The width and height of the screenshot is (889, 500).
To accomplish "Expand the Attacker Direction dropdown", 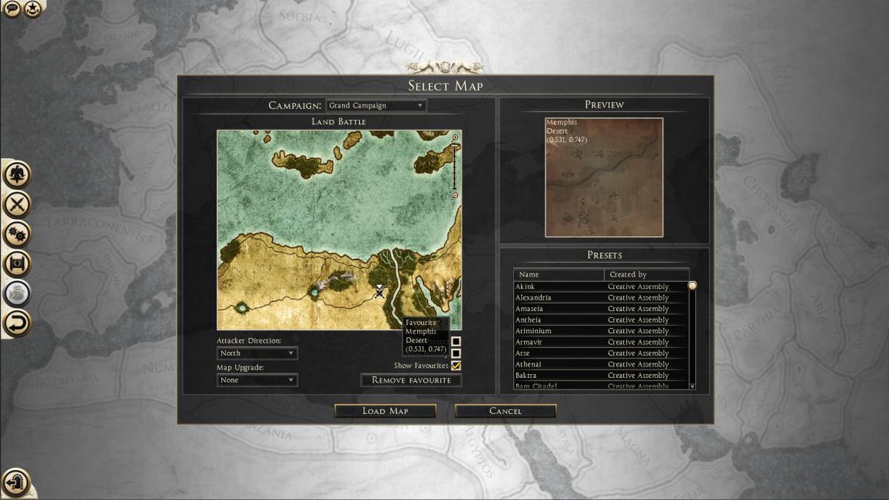I will coord(257,353).
